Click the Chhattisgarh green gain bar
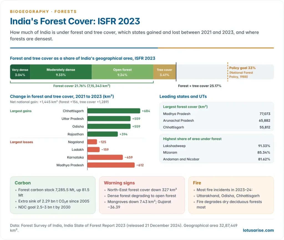This screenshot has height=240, width=284. pos(114,111)
